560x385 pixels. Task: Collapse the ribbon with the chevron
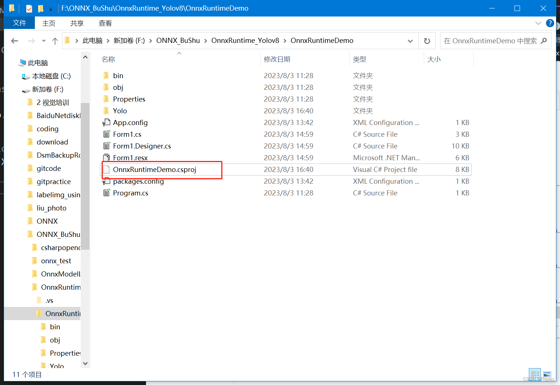coord(538,23)
